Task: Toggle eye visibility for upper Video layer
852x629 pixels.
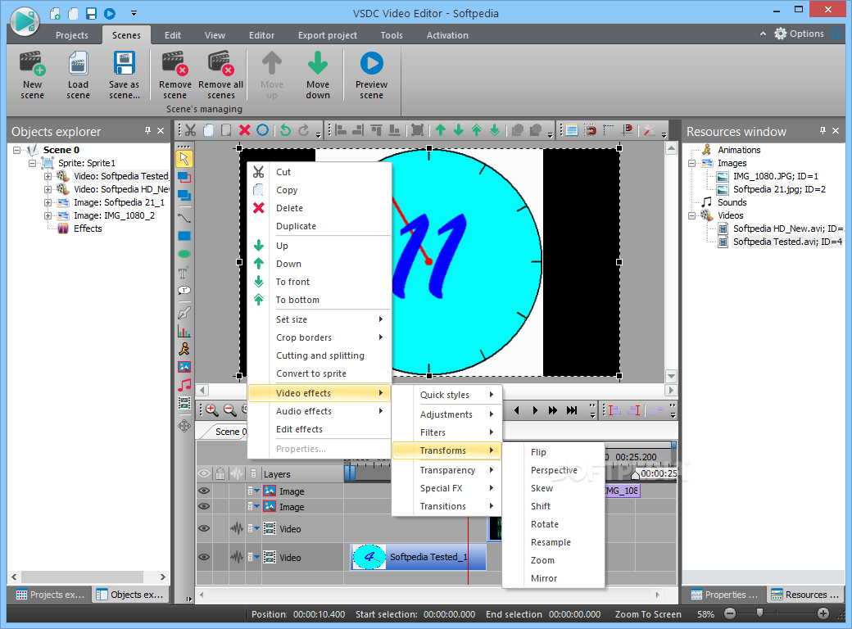Action: click(204, 528)
